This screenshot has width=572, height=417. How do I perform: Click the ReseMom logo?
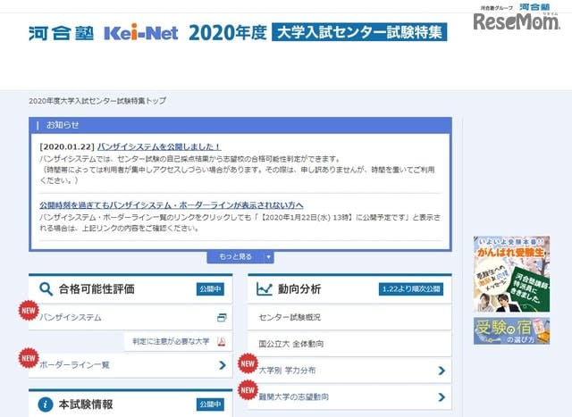517,21
